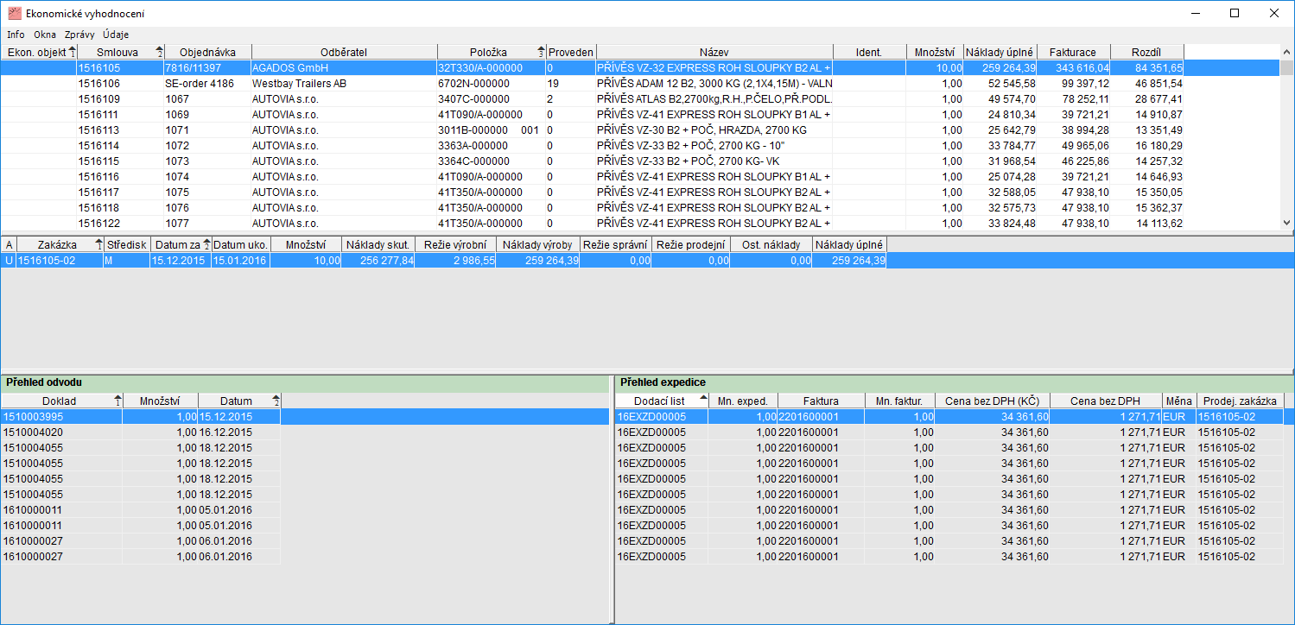Sort by Dodací list column header
The image size is (1295, 625).
coord(661,401)
